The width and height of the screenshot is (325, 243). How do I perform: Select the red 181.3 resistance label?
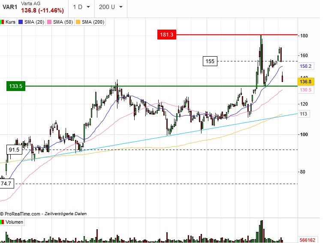[167, 34]
